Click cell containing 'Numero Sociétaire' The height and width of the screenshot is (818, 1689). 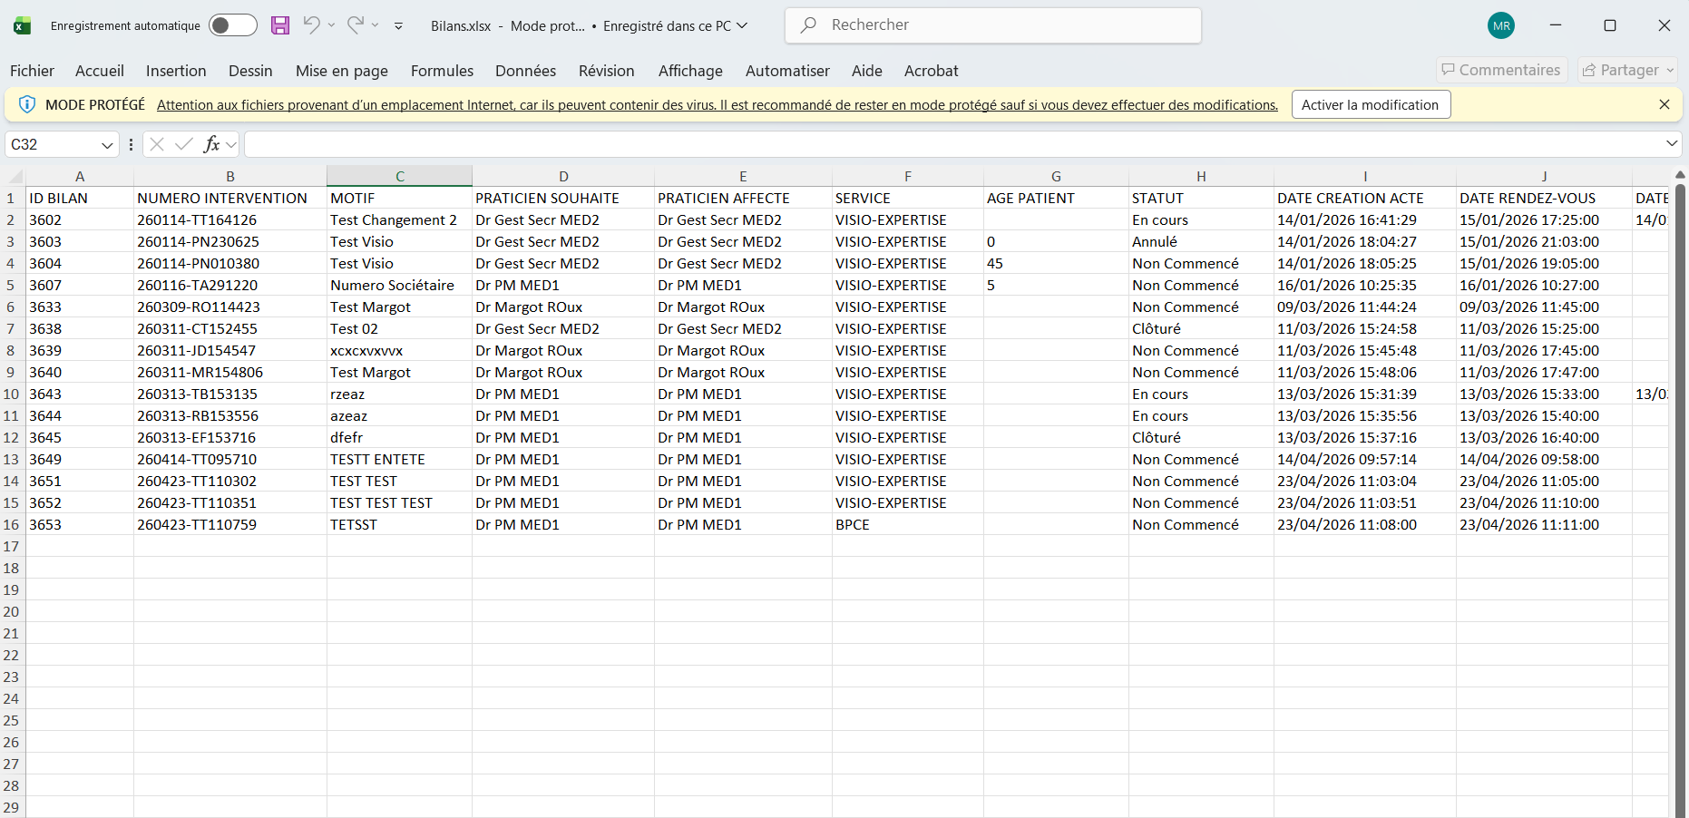(399, 285)
